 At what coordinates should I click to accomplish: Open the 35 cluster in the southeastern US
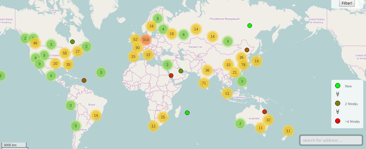tap(68, 64)
